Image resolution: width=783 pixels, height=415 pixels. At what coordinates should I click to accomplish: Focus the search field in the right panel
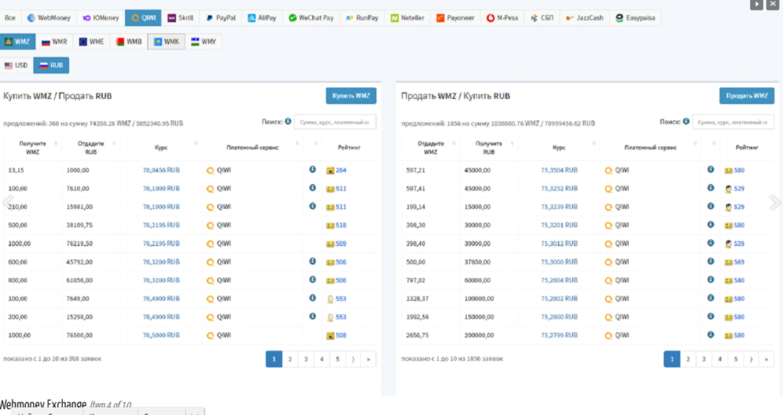point(733,122)
